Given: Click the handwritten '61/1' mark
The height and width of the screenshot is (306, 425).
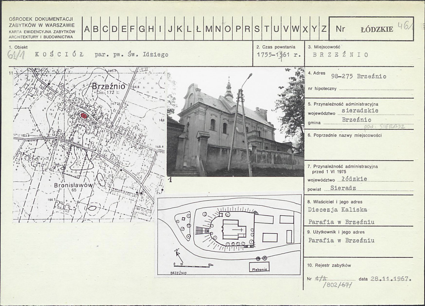Looking at the screenshot, I should tap(16, 55).
